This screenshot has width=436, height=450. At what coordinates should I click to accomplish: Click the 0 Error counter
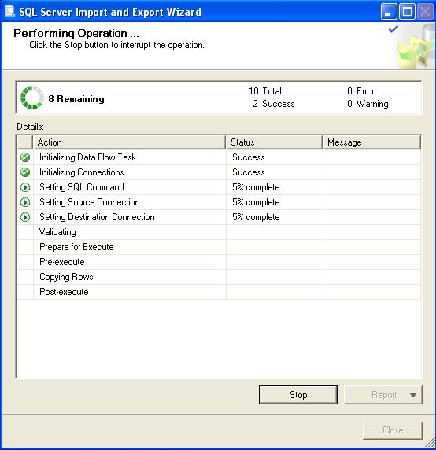coord(360,91)
